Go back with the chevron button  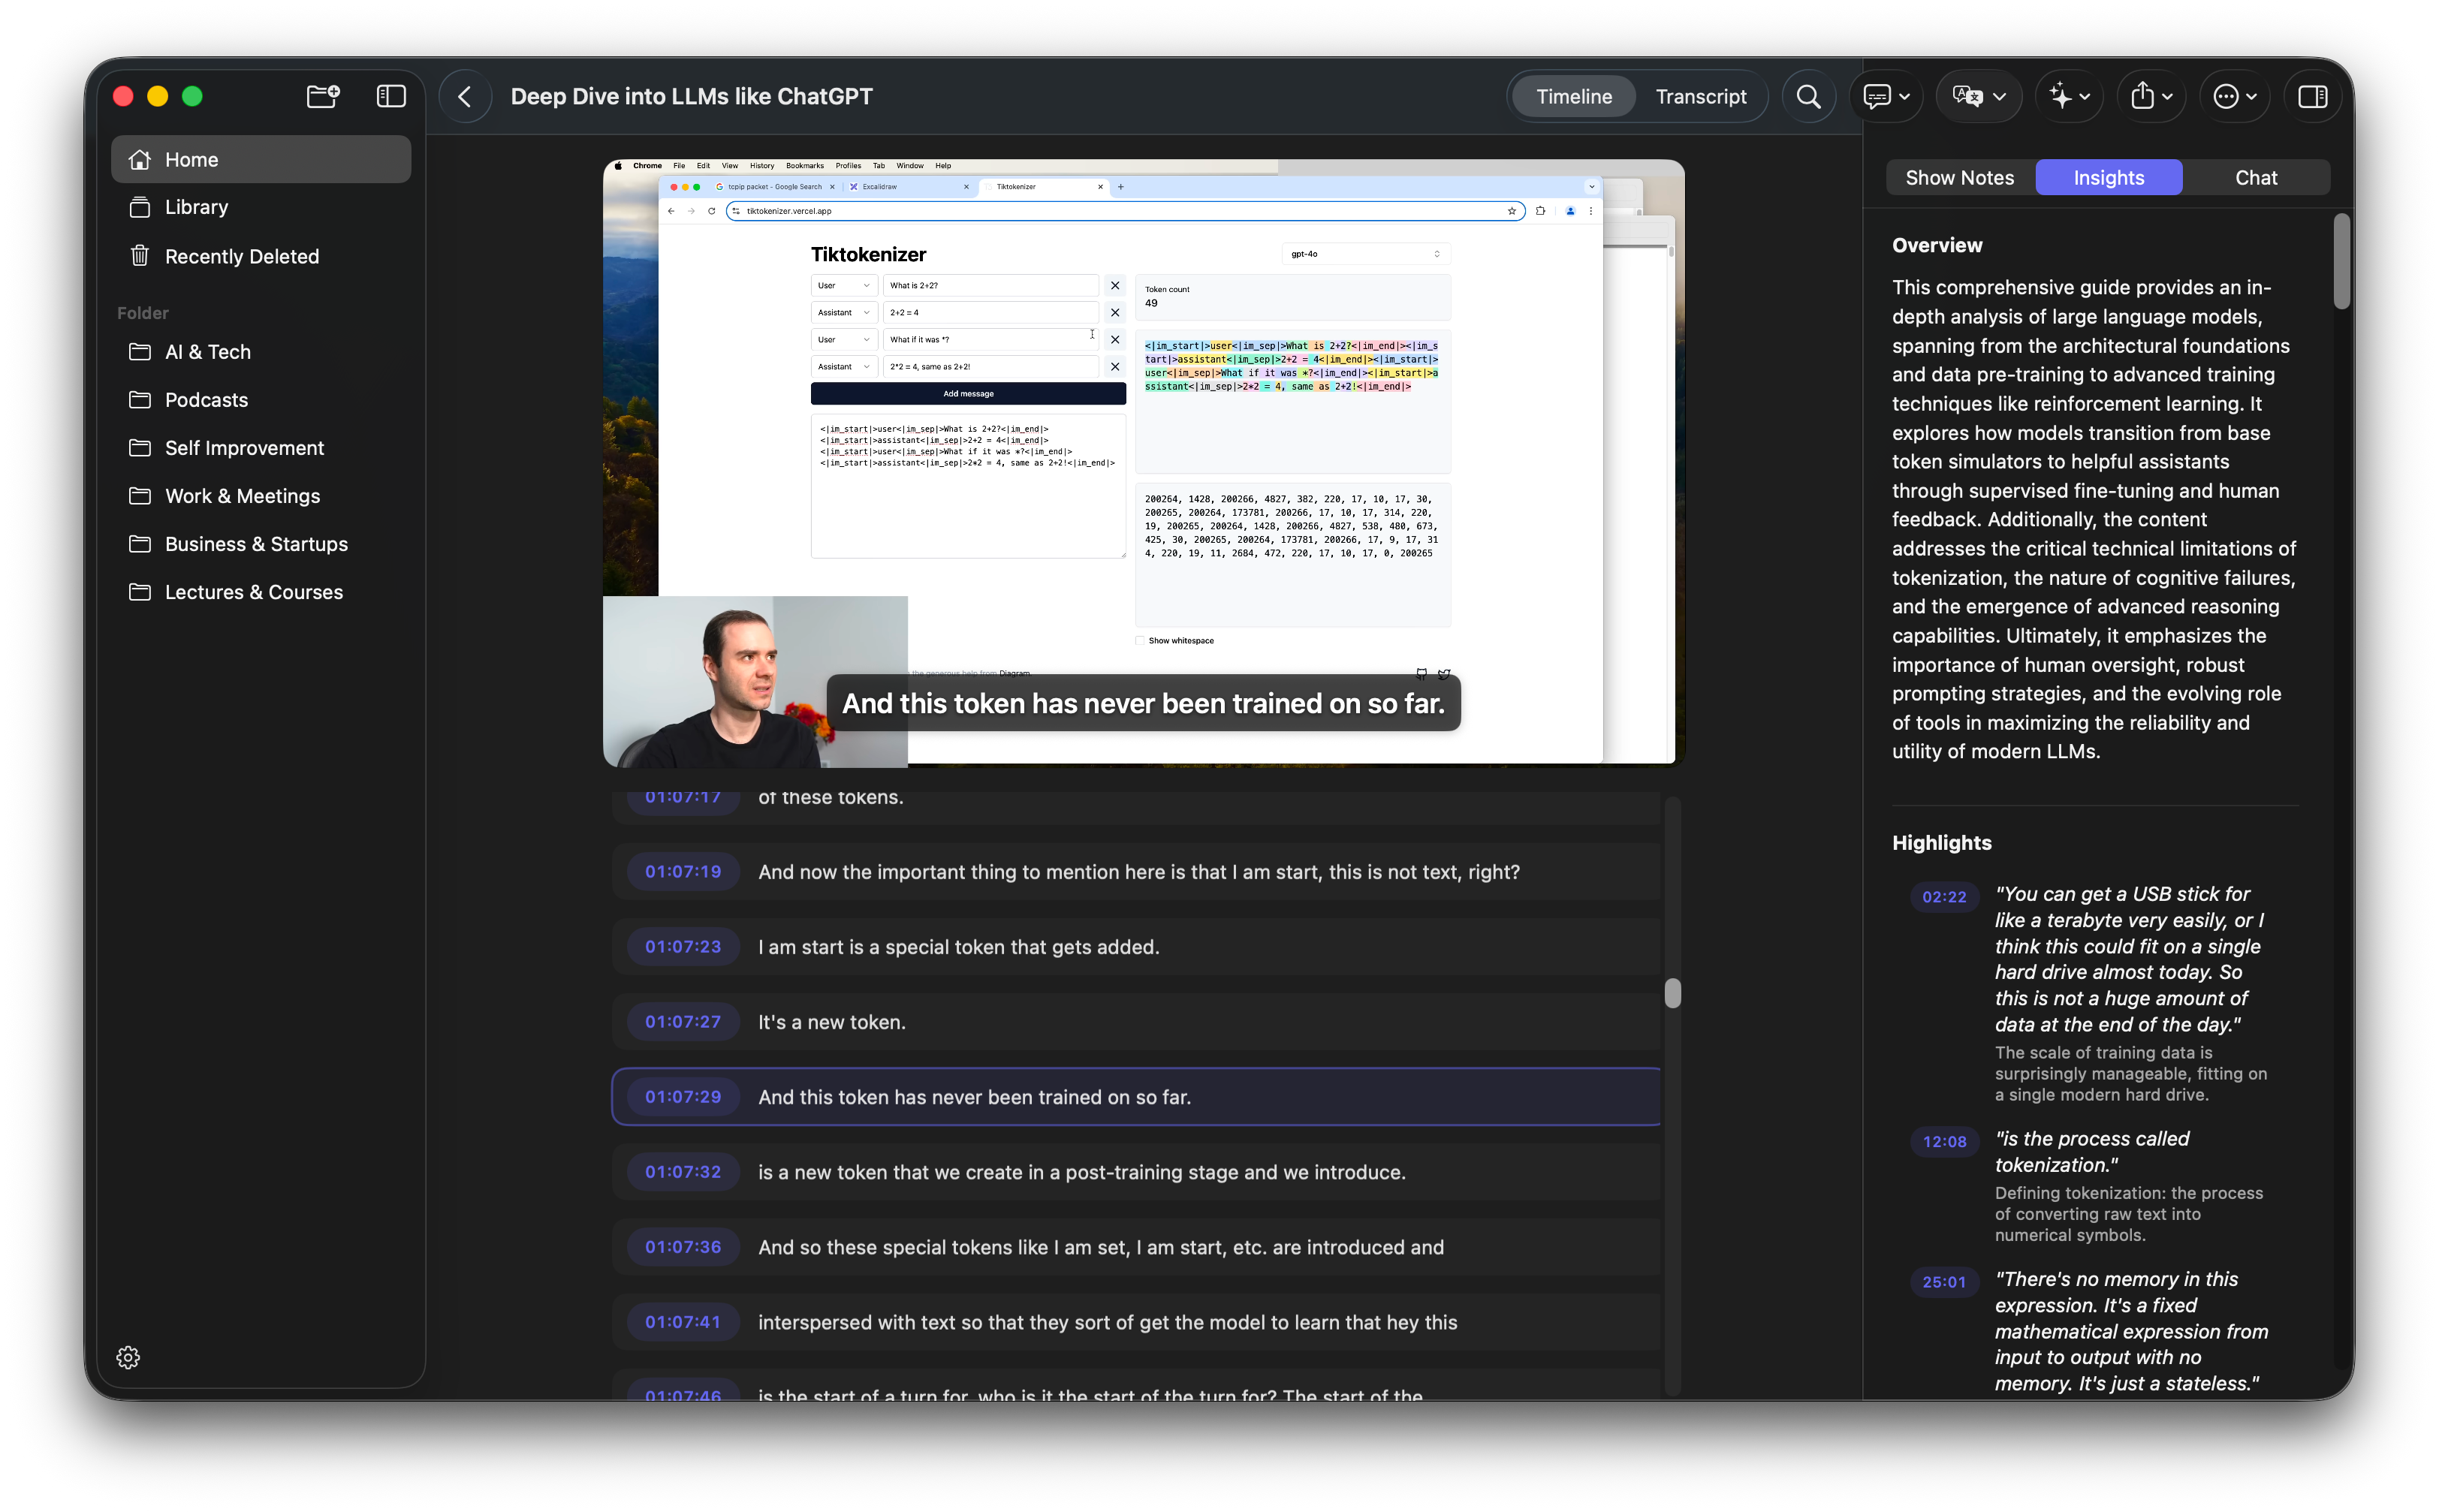[465, 96]
